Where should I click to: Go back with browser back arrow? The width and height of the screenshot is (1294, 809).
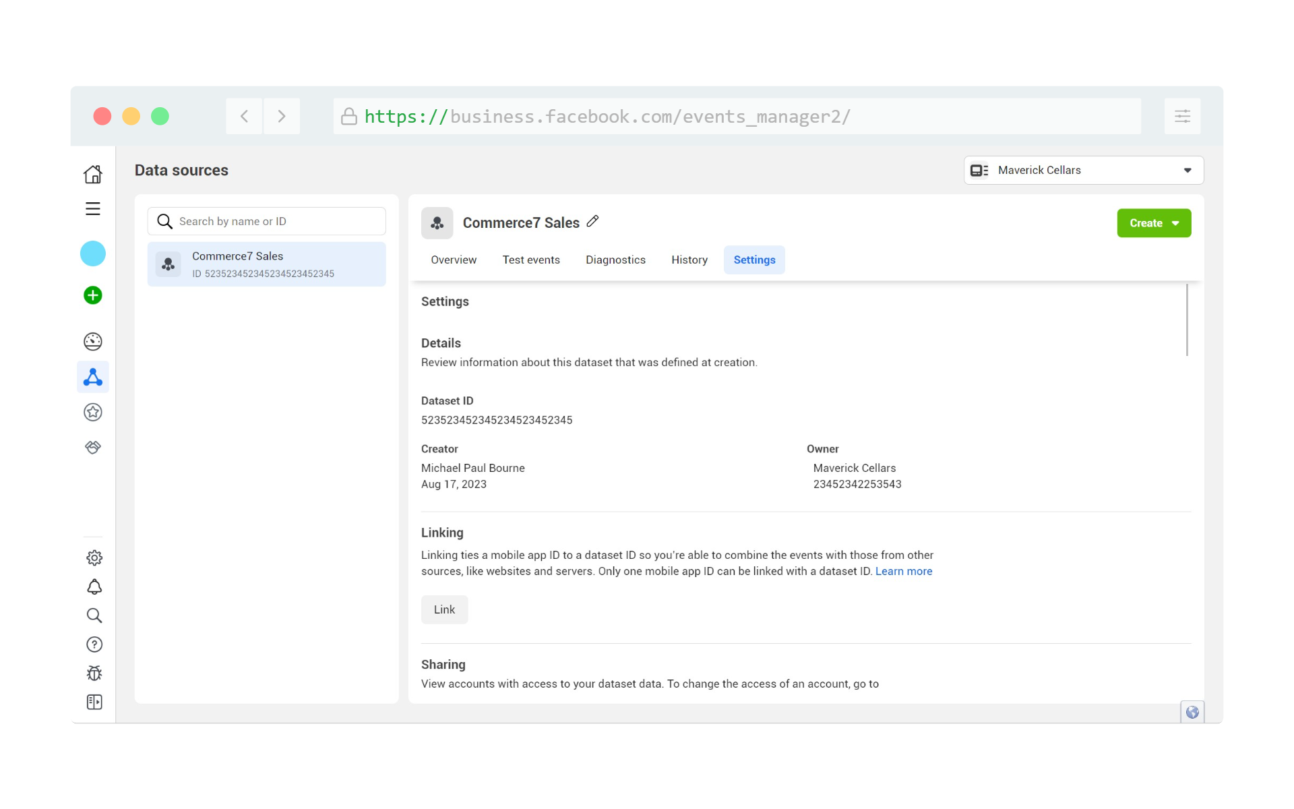click(x=244, y=116)
